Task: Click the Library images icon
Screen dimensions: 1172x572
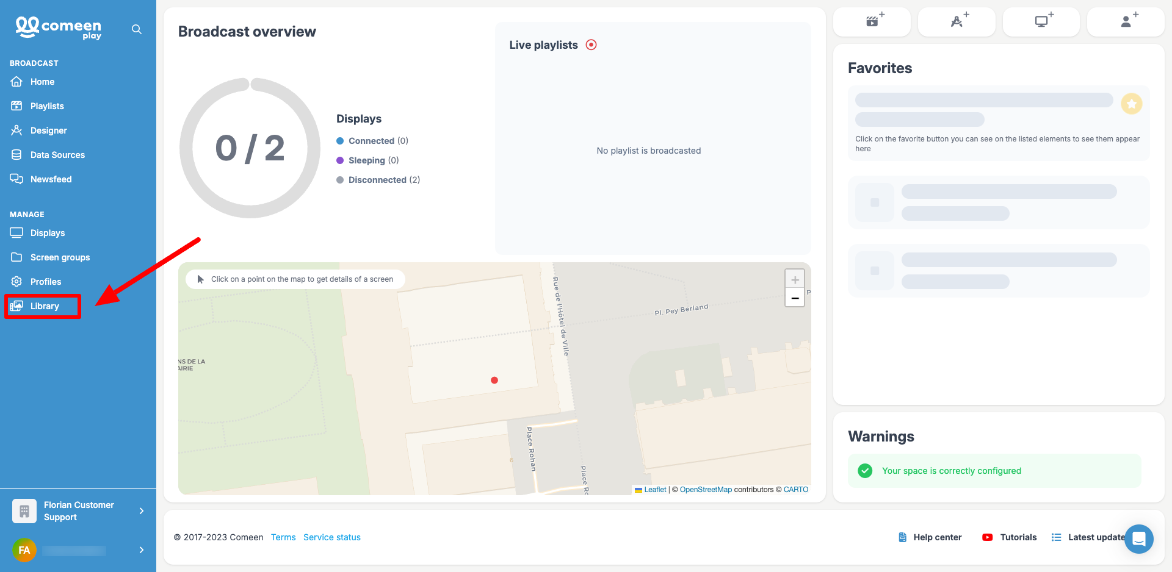Action: [16, 306]
